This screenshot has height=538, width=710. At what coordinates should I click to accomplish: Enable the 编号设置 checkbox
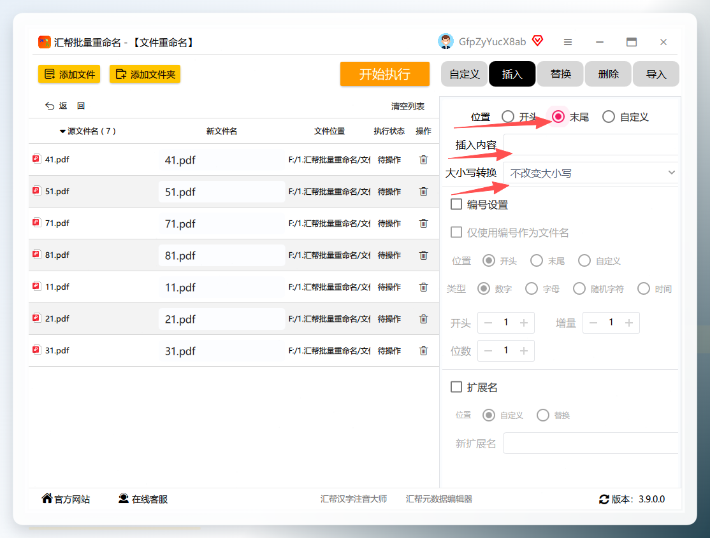pyautogui.click(x=456, y=204)
